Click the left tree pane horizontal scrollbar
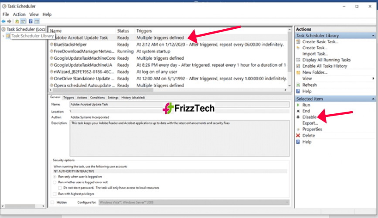 click(20, 206)
